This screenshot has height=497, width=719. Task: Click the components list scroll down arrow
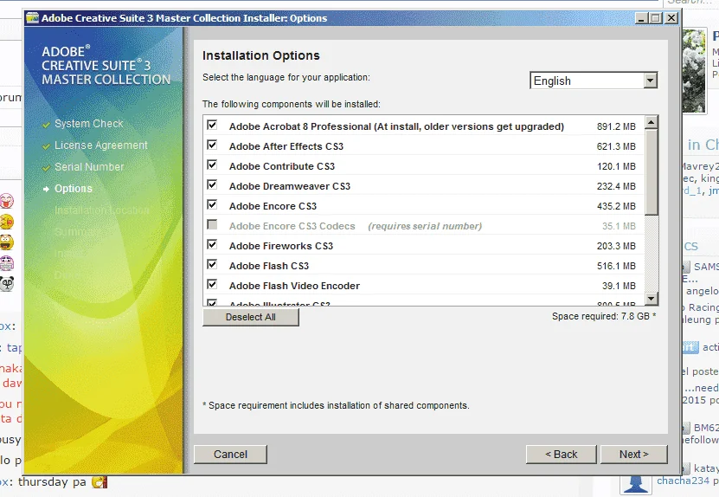tap(652, 299)
